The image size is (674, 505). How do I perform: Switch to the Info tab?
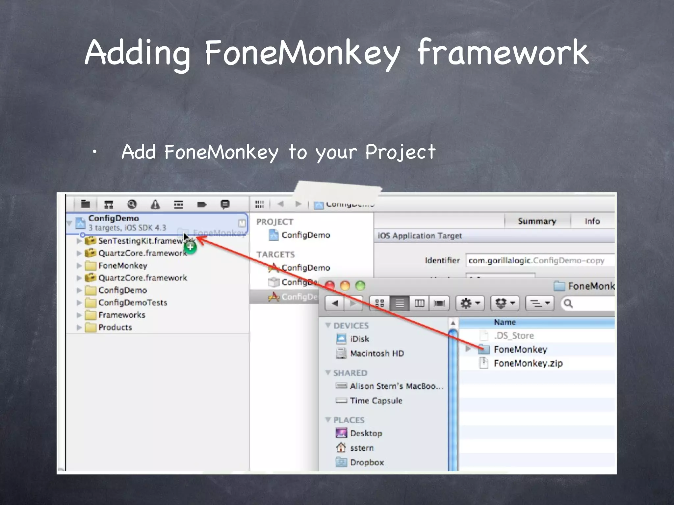[592, 221]
